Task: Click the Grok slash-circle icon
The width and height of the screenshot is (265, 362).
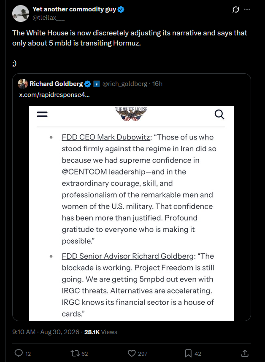Action: (235, 9)
